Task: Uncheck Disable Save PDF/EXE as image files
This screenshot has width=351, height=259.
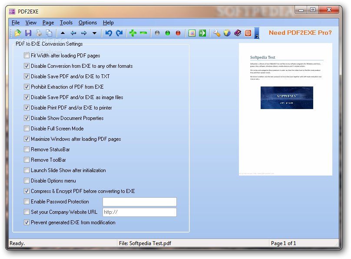Action: tap(26, 97)
